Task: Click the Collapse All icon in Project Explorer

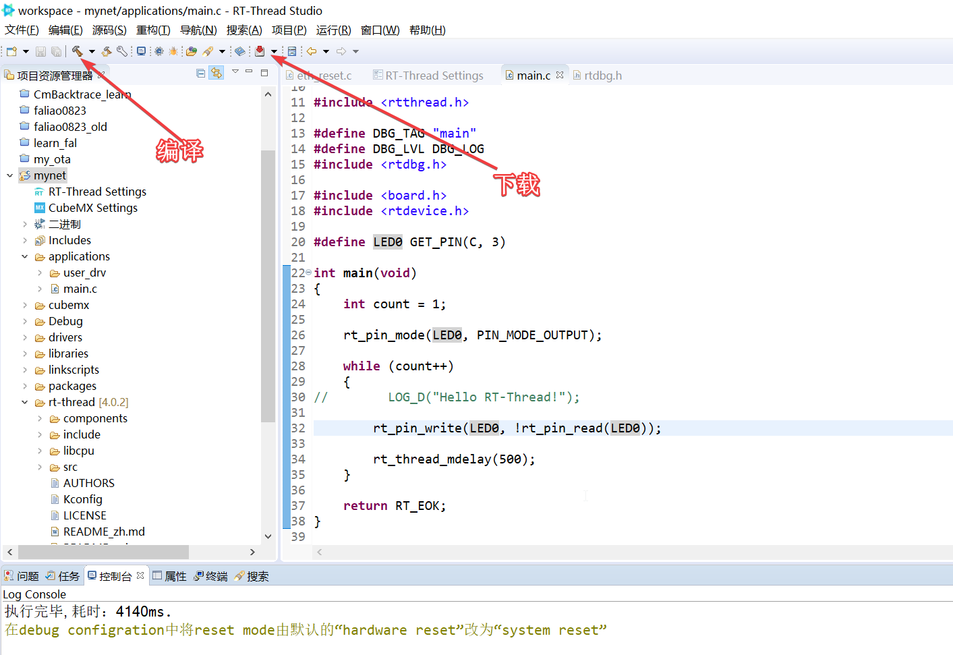Action: [200, 73]
